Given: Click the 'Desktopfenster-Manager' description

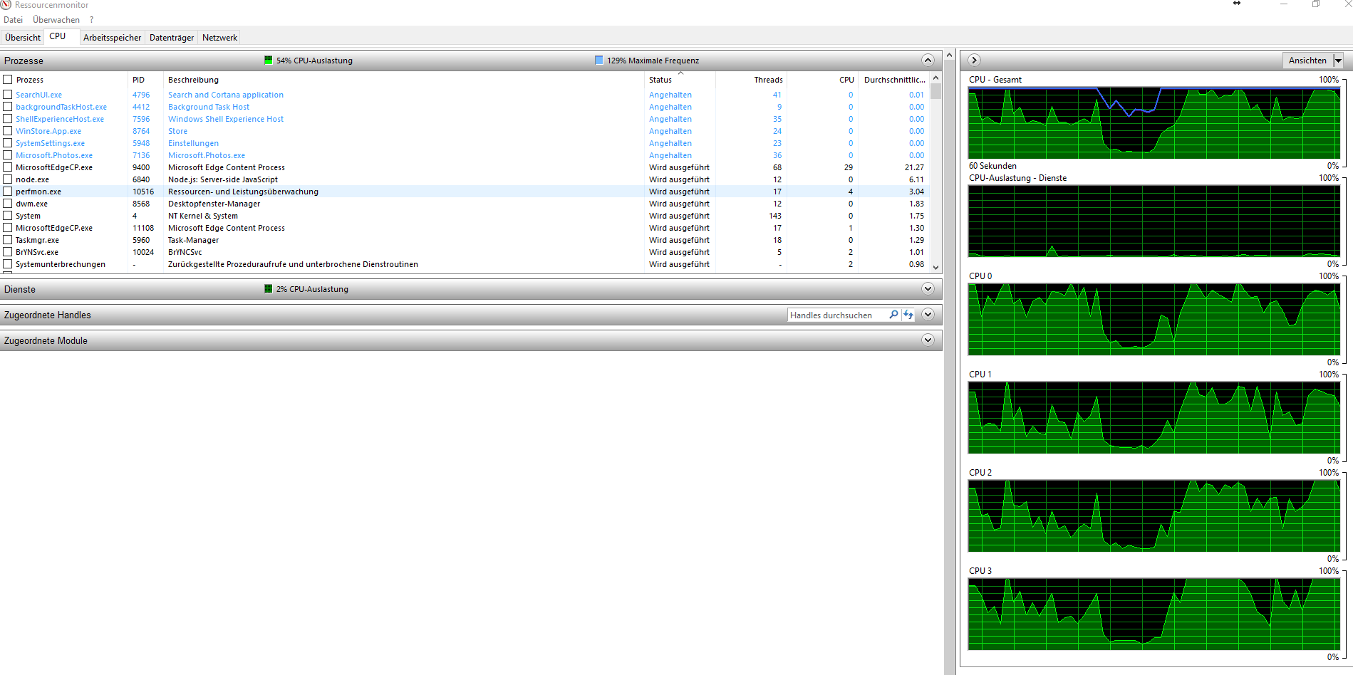Looking at the screenshot, I should tap(214, 204).
